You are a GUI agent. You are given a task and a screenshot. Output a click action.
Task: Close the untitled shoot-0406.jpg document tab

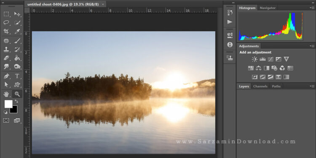coord(103,4)
